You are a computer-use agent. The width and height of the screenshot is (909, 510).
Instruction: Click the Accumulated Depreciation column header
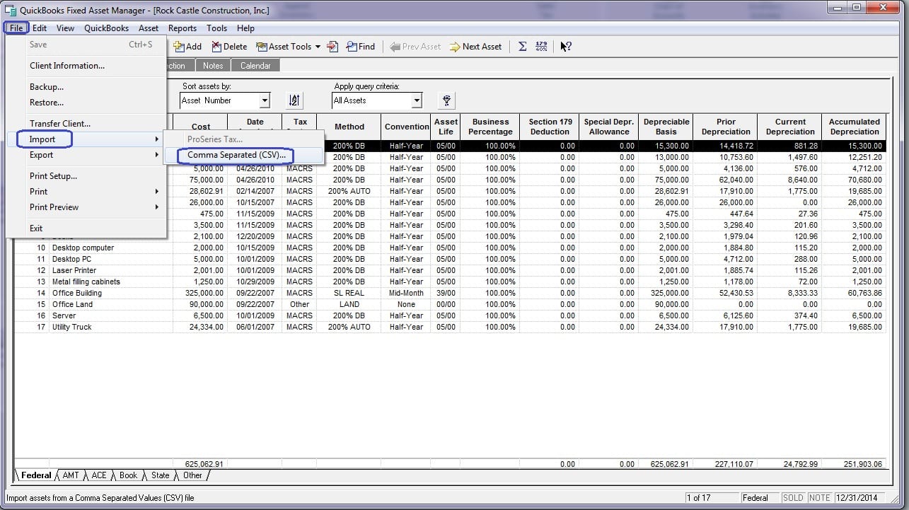[855, 127]
